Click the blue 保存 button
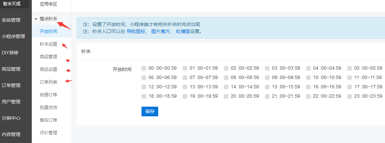 (x=150, y=111)
